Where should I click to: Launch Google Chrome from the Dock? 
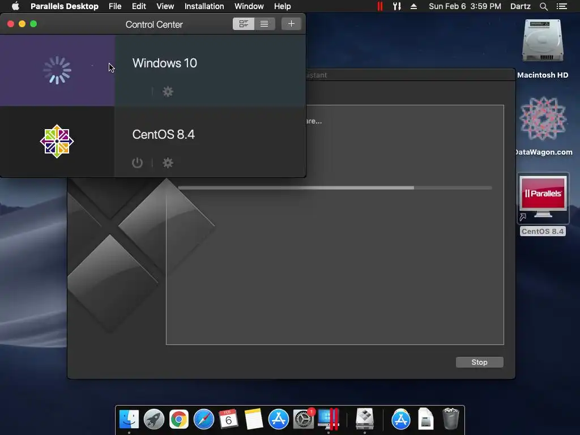click(178, 419)
